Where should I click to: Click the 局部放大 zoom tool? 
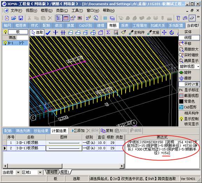click(189, 49)
